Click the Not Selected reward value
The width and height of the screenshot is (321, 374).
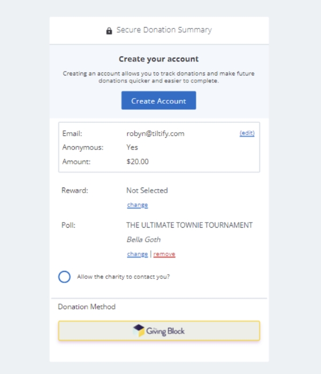coord(147,190)
